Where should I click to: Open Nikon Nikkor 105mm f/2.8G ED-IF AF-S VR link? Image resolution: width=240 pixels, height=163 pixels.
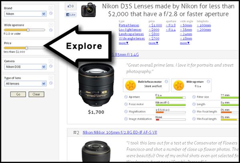point(120,132)
